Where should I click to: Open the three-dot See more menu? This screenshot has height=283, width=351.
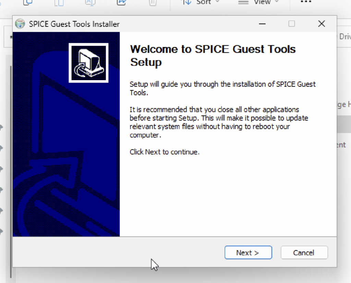coord(306,2)
